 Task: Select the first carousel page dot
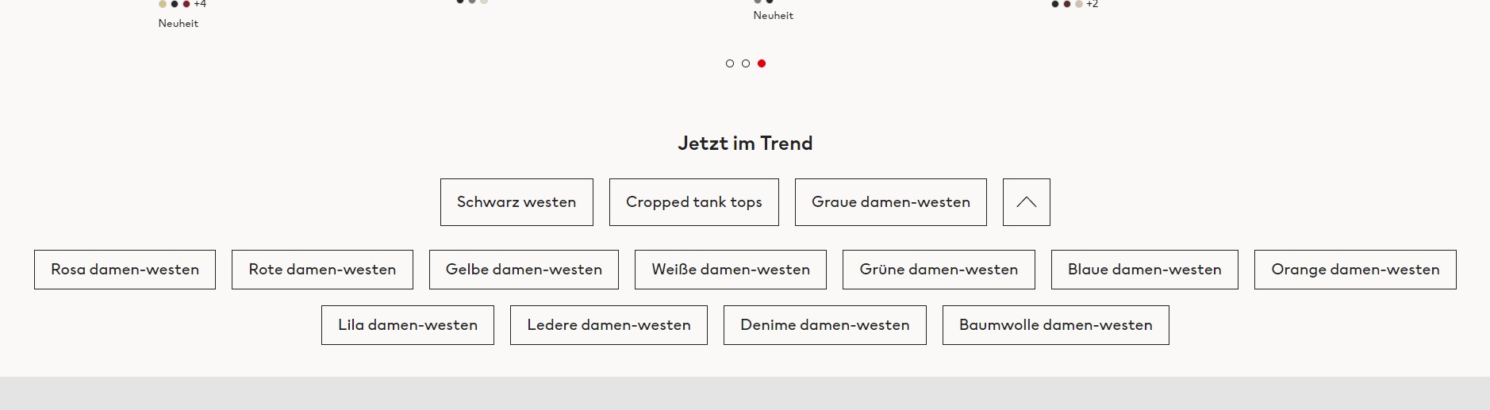pos(730,63)
